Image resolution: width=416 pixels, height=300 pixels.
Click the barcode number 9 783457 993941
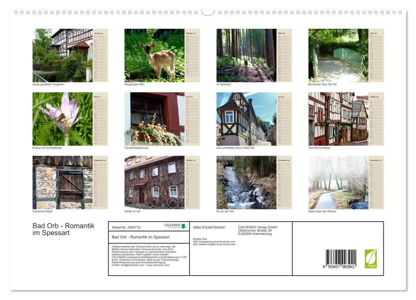pos(339,266)
